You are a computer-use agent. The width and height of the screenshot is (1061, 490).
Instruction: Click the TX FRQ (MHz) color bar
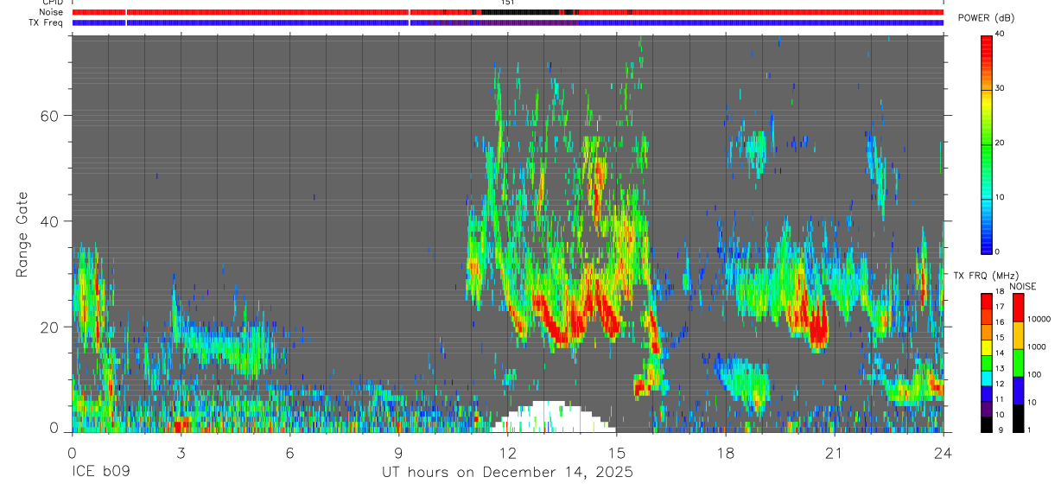pos(987,363)
